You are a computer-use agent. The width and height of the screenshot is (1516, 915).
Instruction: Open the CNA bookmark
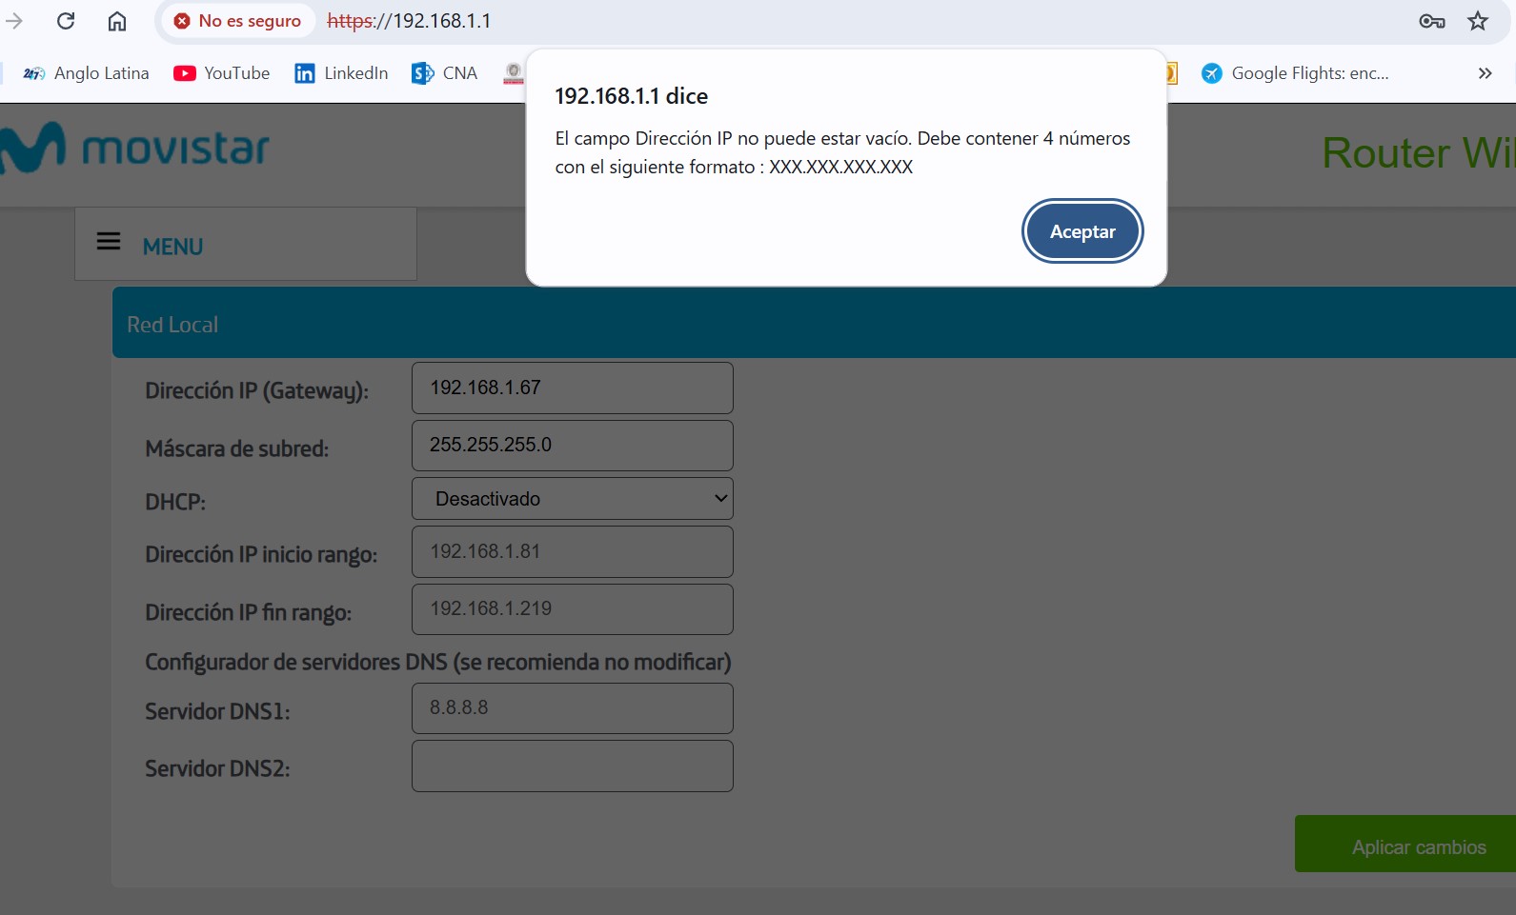pyautogui.click(x=444, y=73)
